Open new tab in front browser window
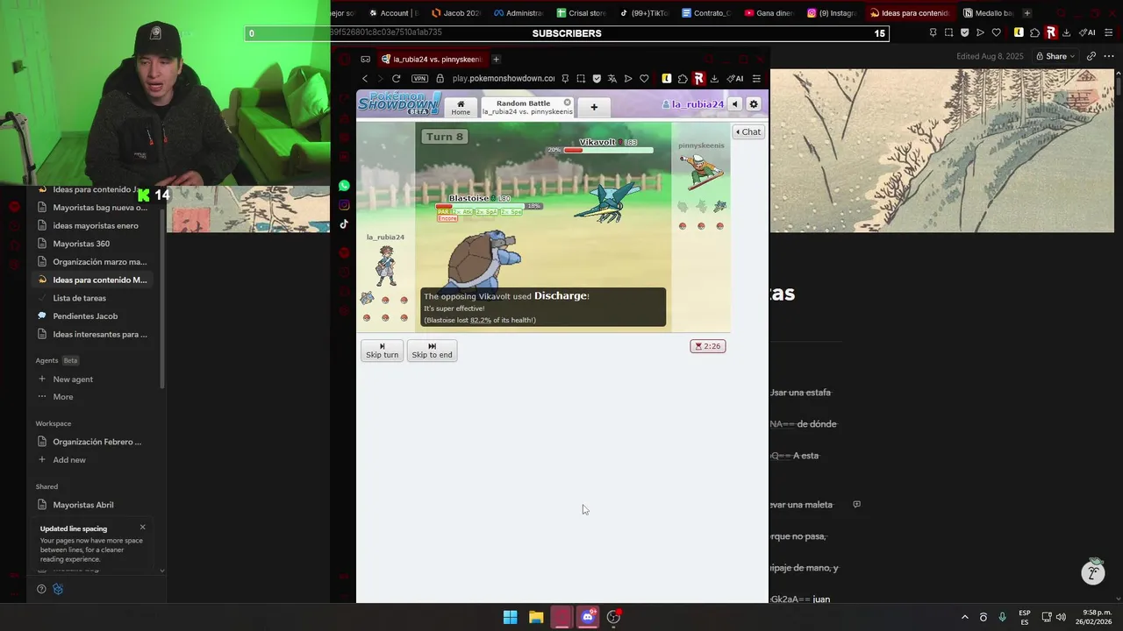 click(x=496, y=60)
